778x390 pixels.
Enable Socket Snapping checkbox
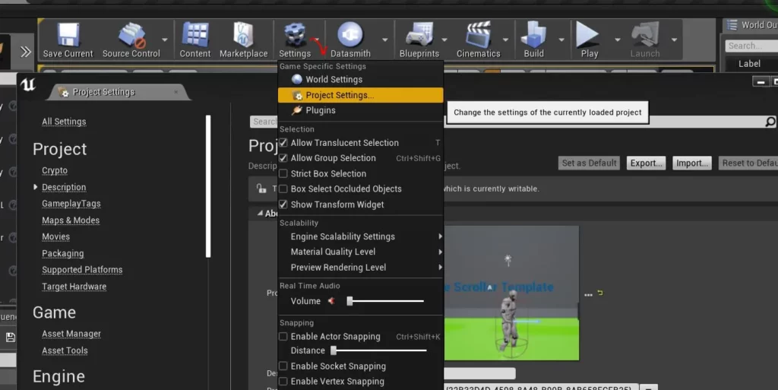point(283,366)
